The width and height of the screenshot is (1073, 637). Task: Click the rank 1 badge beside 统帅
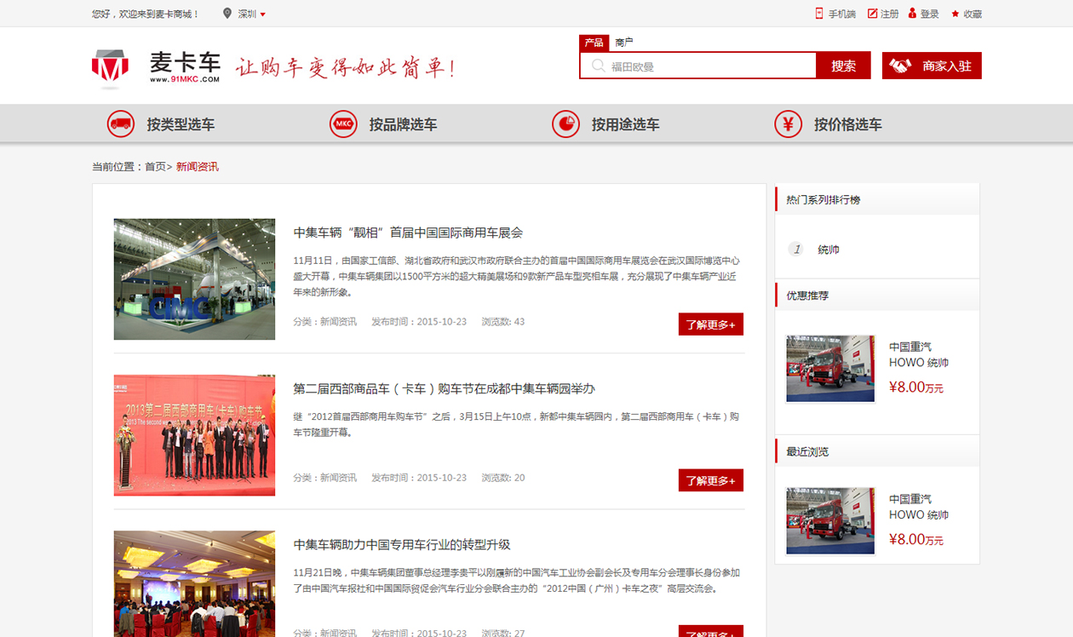(x=796, y=249)
